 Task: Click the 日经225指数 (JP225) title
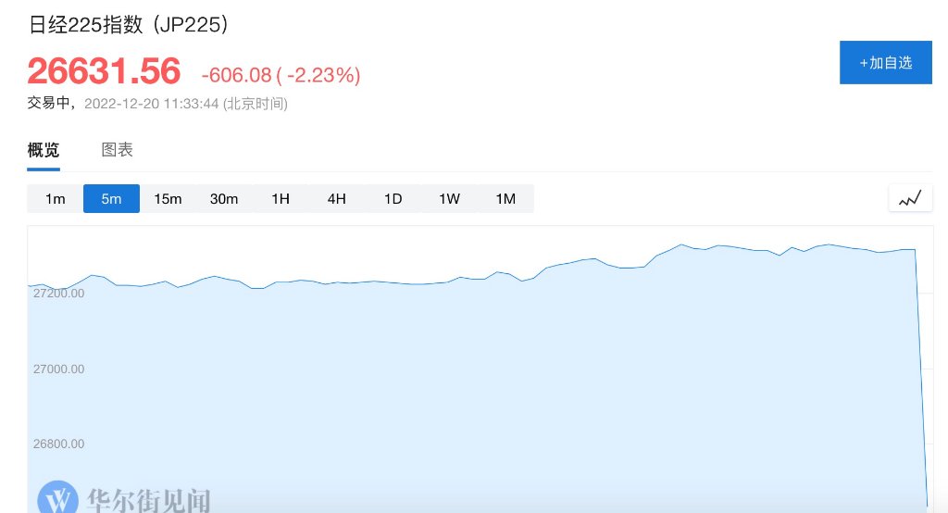(x=128, y=26)
